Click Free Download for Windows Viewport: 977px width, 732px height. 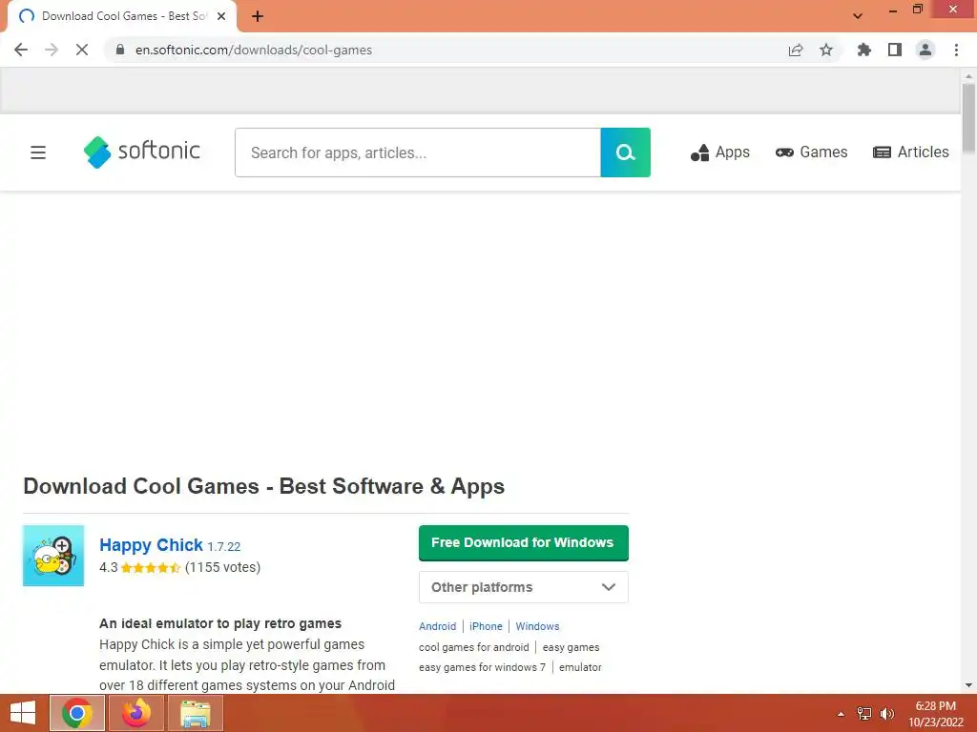[524, 542]
